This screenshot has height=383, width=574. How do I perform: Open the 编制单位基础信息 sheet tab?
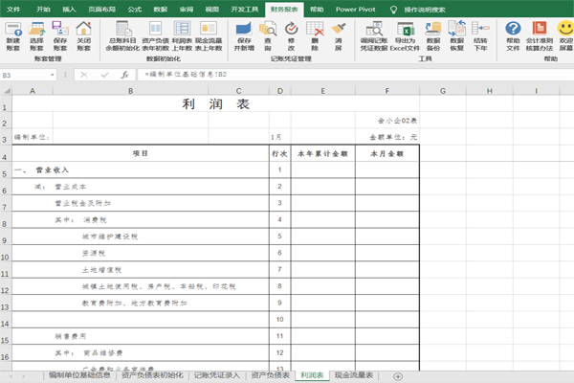(79, 375)
